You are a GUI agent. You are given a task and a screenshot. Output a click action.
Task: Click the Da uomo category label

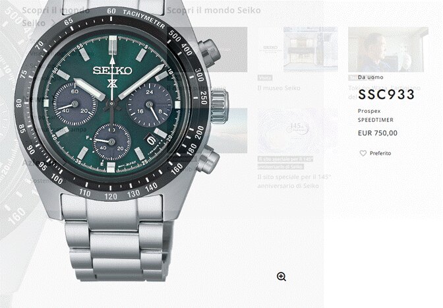(370, 77)
